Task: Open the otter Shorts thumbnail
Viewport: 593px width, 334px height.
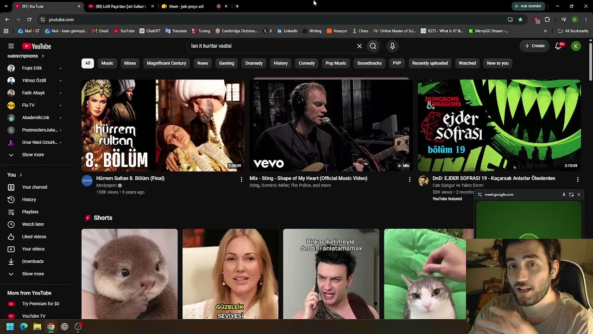Action: tap(129, 274)
